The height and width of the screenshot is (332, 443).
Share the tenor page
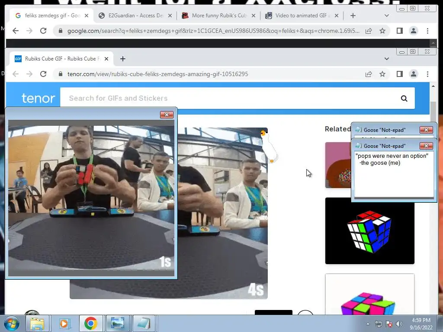369,74
